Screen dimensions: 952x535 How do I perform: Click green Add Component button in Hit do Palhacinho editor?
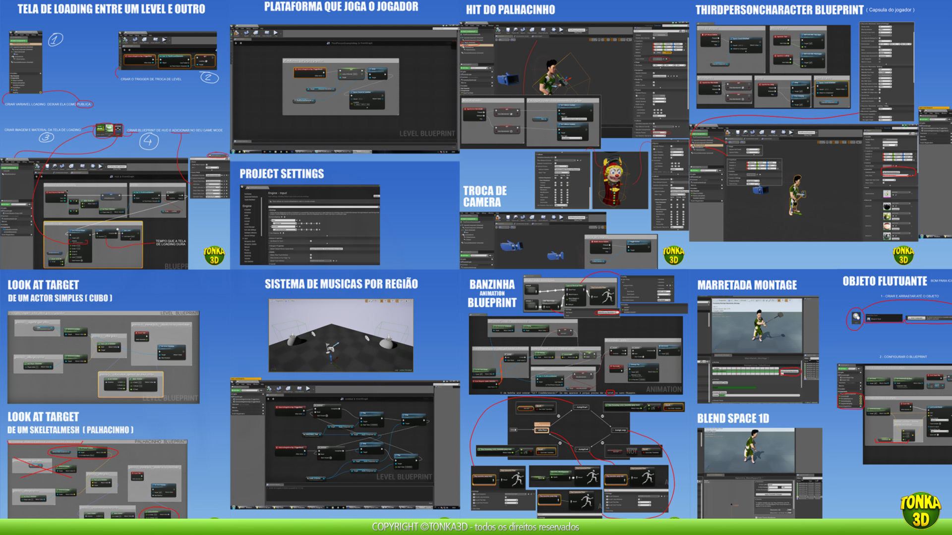(x=469, y=31)
